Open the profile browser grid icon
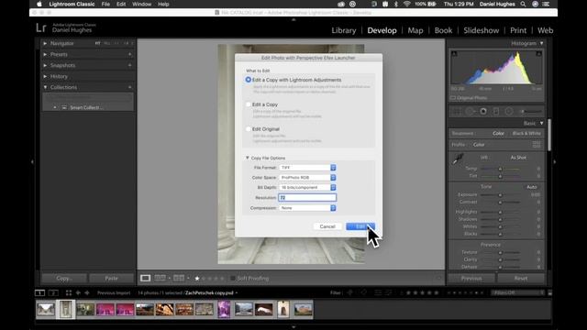Screen dimensions: 587x330 click(537, 145)
